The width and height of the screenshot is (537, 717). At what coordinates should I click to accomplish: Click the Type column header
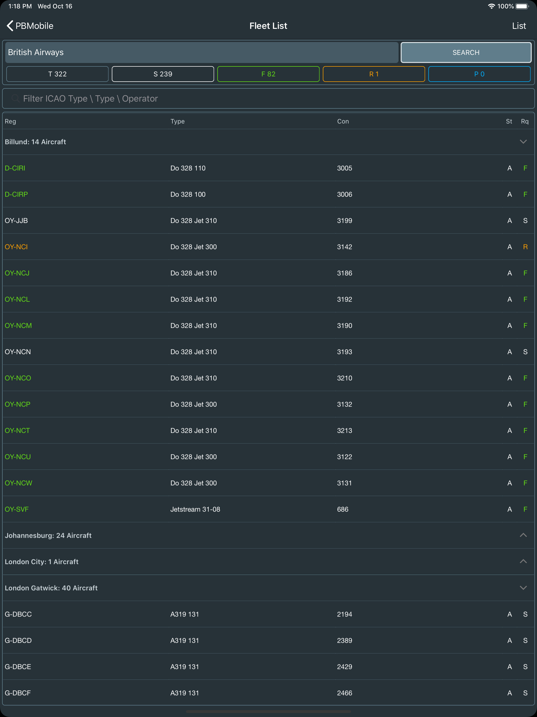point(178,122)
